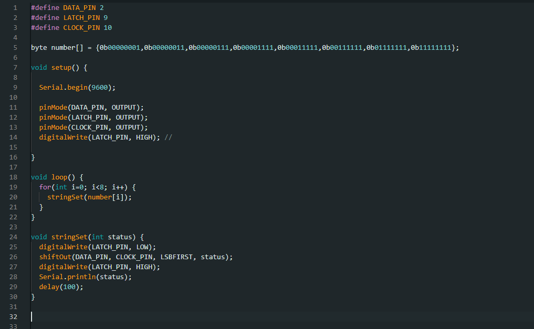The height and width of the screenshot is (329, 534).
Task: Click the '//' comment after digitalWrite HIGH
Action: click(168, 137)
